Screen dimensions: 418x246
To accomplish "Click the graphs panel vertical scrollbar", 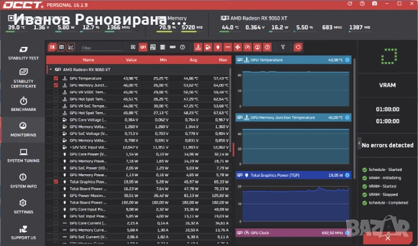I will pyautogui.click(x=354, y=119).
